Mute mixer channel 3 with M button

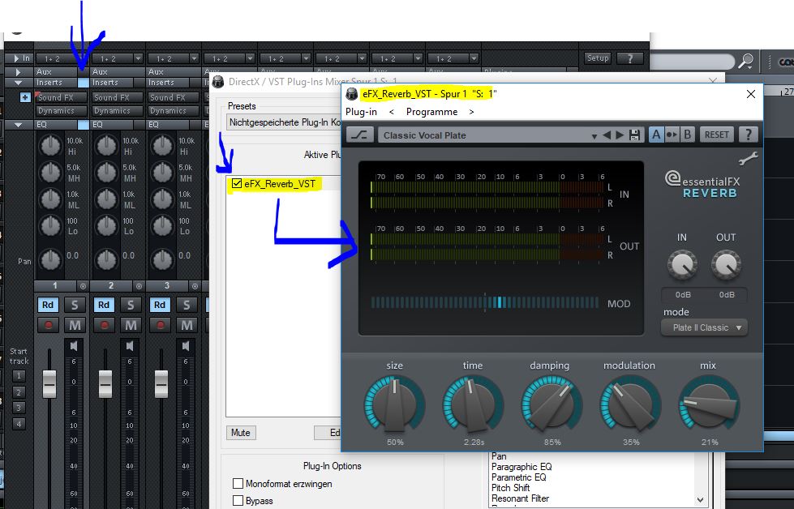(187, 325)
